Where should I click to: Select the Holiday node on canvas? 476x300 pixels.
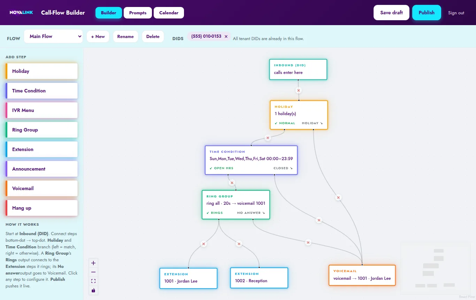[299, 115]
